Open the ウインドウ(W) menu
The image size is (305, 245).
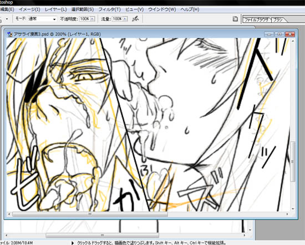click(x=162, y=9)
